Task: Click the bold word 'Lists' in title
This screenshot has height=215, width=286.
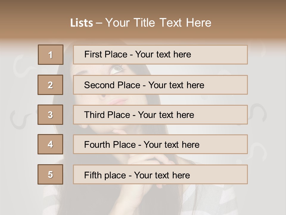Action: click(82, 23)
